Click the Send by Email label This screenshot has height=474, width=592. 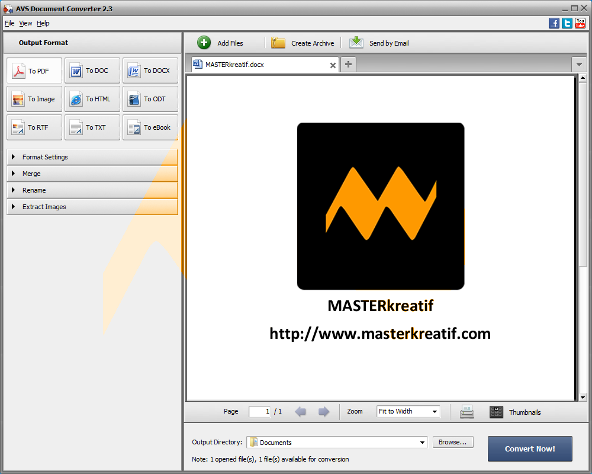click(389, 43)
